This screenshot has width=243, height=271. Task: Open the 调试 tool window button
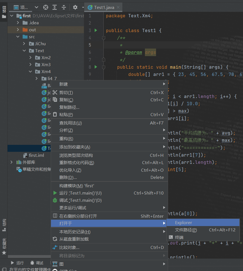pos(37,263)
